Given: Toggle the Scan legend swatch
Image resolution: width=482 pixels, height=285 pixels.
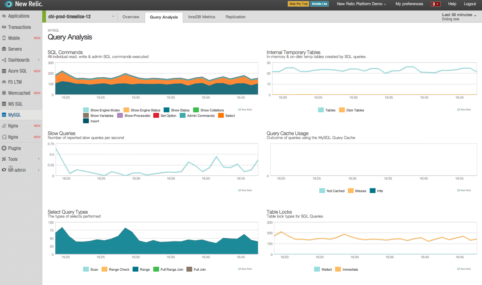Looking at the screenshot, I should pos(86,269).
